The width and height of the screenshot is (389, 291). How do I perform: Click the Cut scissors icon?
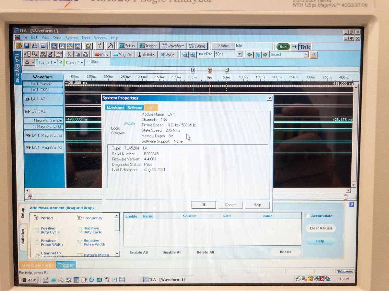point(69,54)
